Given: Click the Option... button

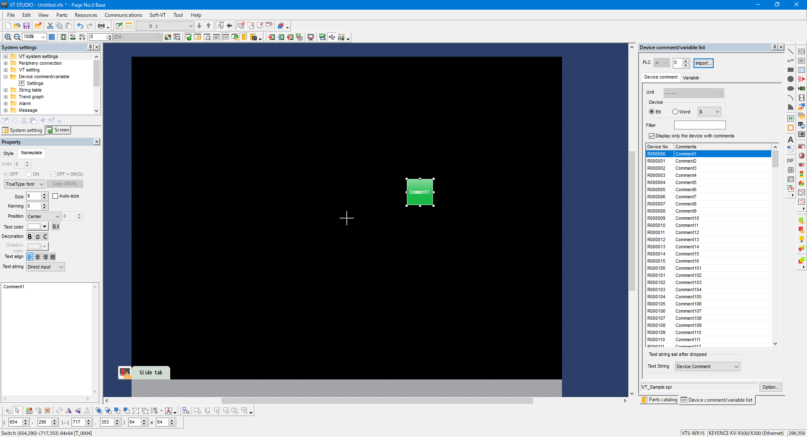Looking at the screenshot, I should [x=770, y=387].
